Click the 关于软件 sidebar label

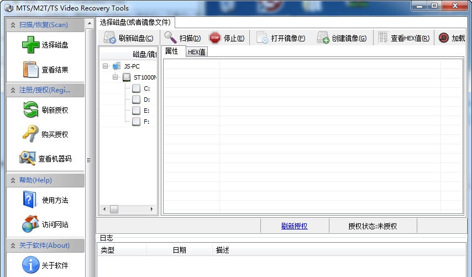[x=55, y=265]
